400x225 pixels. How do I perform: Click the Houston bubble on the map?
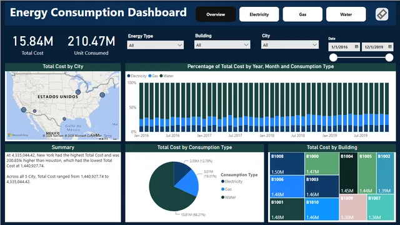point(64,119)
